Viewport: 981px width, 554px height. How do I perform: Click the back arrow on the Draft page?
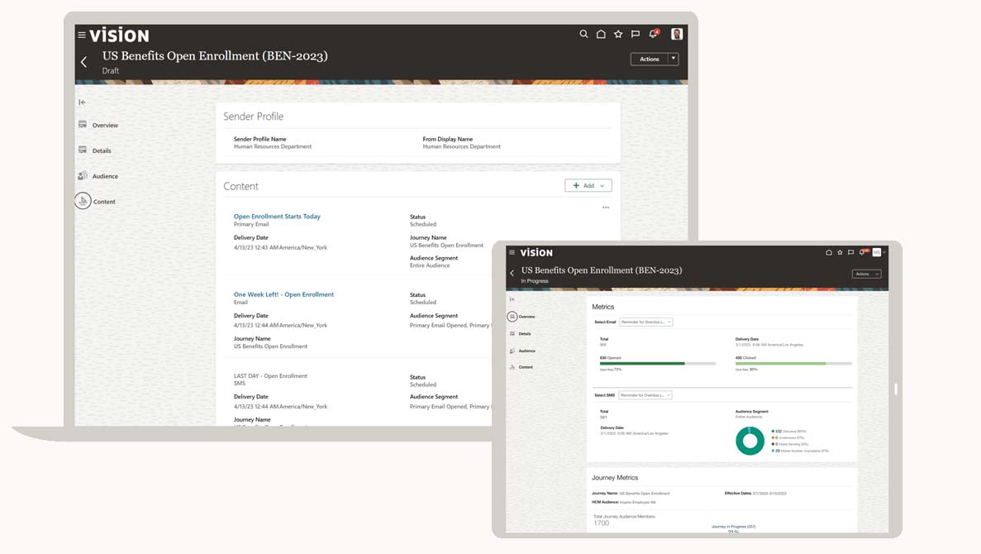point(83,62)
